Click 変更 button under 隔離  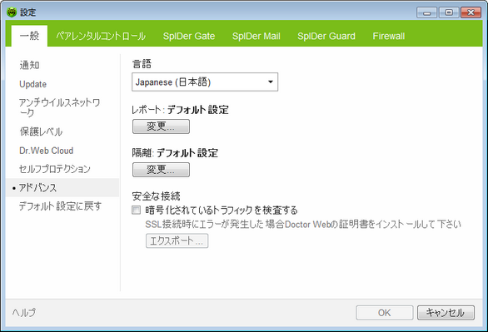161,170
